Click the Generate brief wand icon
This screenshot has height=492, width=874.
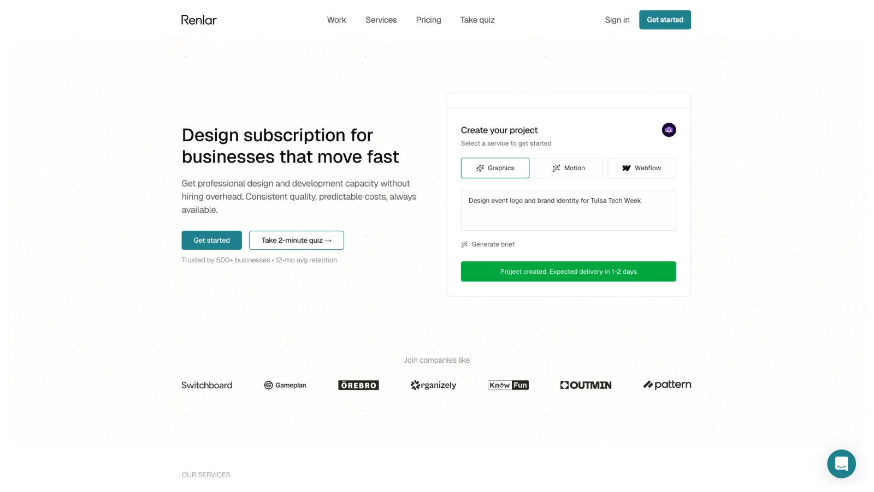464,244
